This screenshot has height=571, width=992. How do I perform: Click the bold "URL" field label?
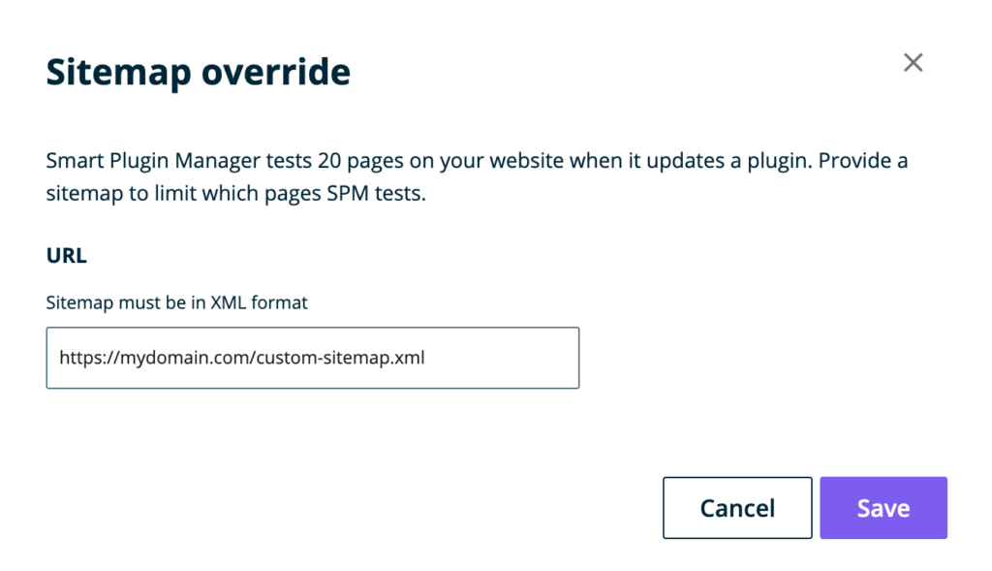tap(67, 256)
